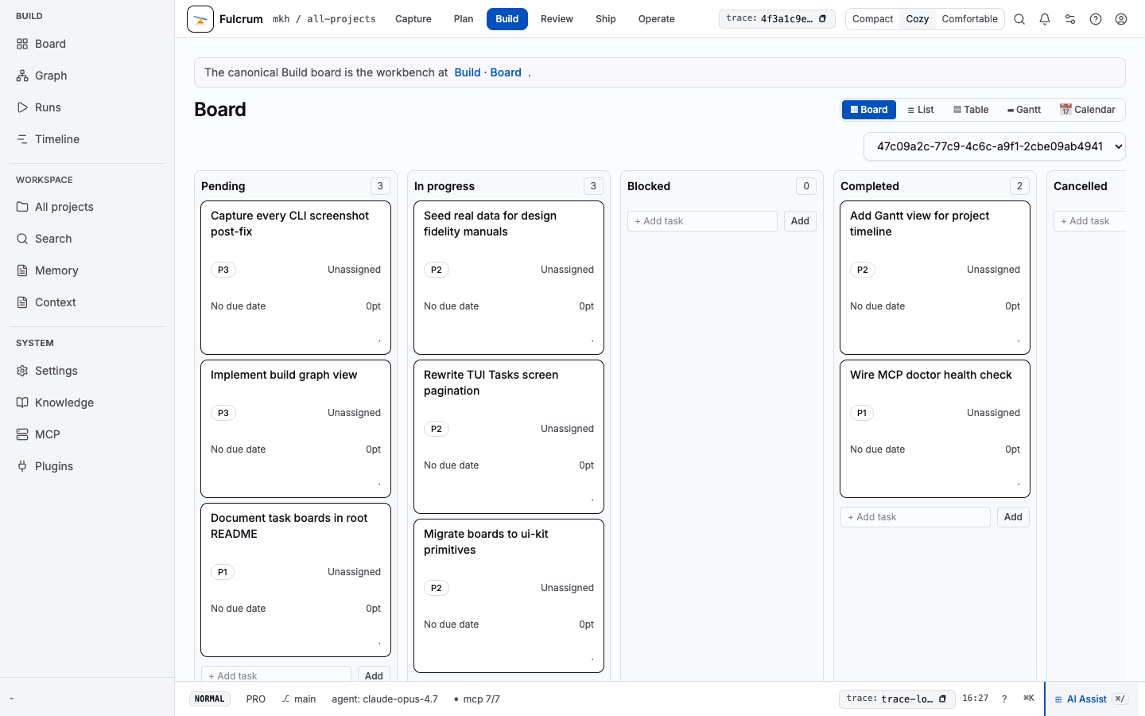This screenshot has width=1145, height=716.
Task: Open the user account icon
Action: pyautogui.click(x=1121, y=19)
